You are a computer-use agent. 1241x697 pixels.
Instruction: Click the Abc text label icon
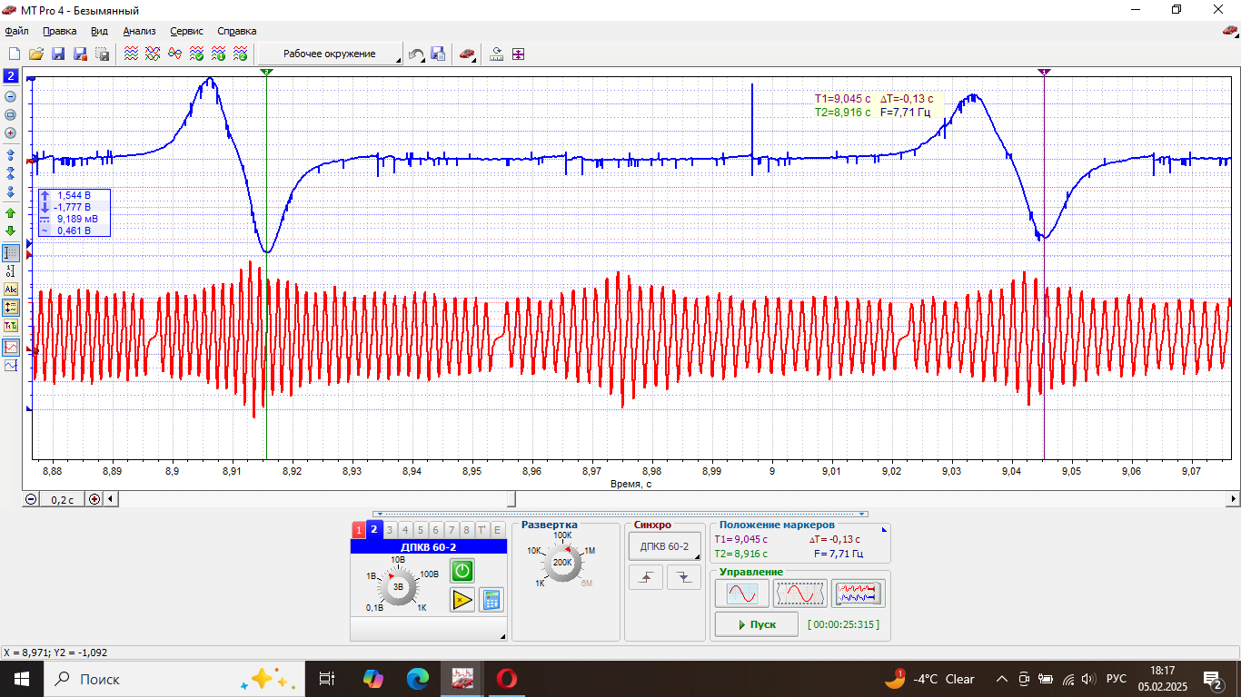pos(11,290)
